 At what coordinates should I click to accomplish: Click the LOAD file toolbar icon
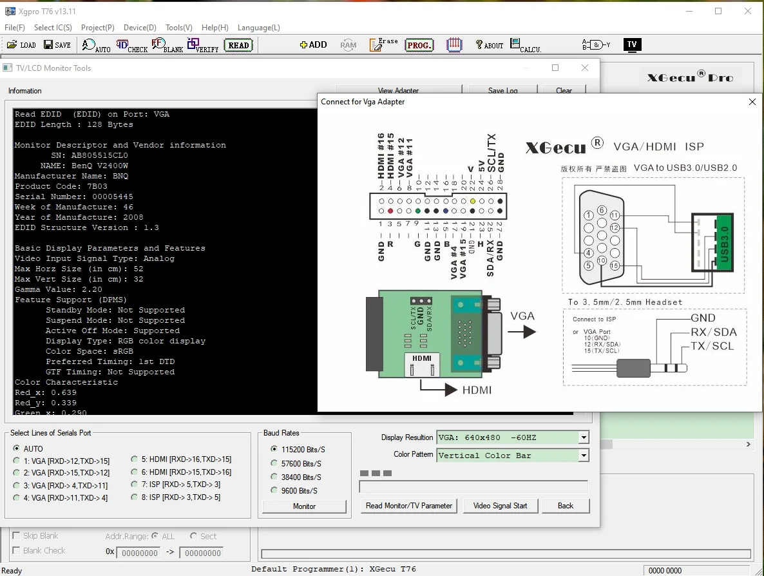[21, 45]
